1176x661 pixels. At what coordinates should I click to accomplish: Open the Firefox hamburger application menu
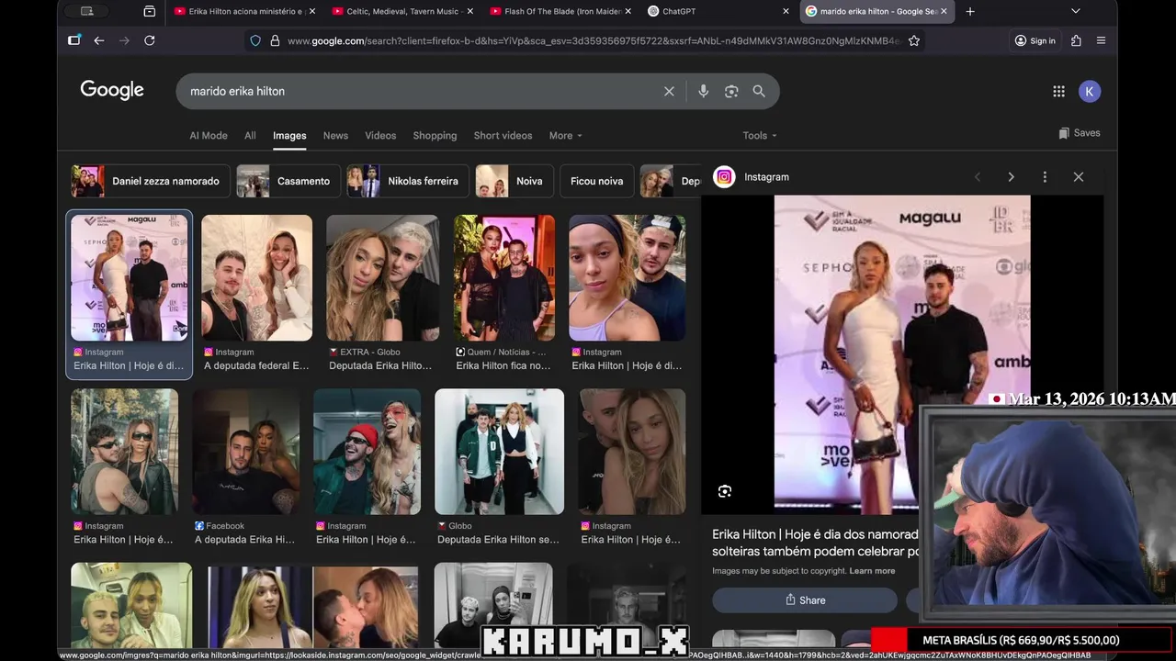pyautogui.click(x=1101, y=40)
